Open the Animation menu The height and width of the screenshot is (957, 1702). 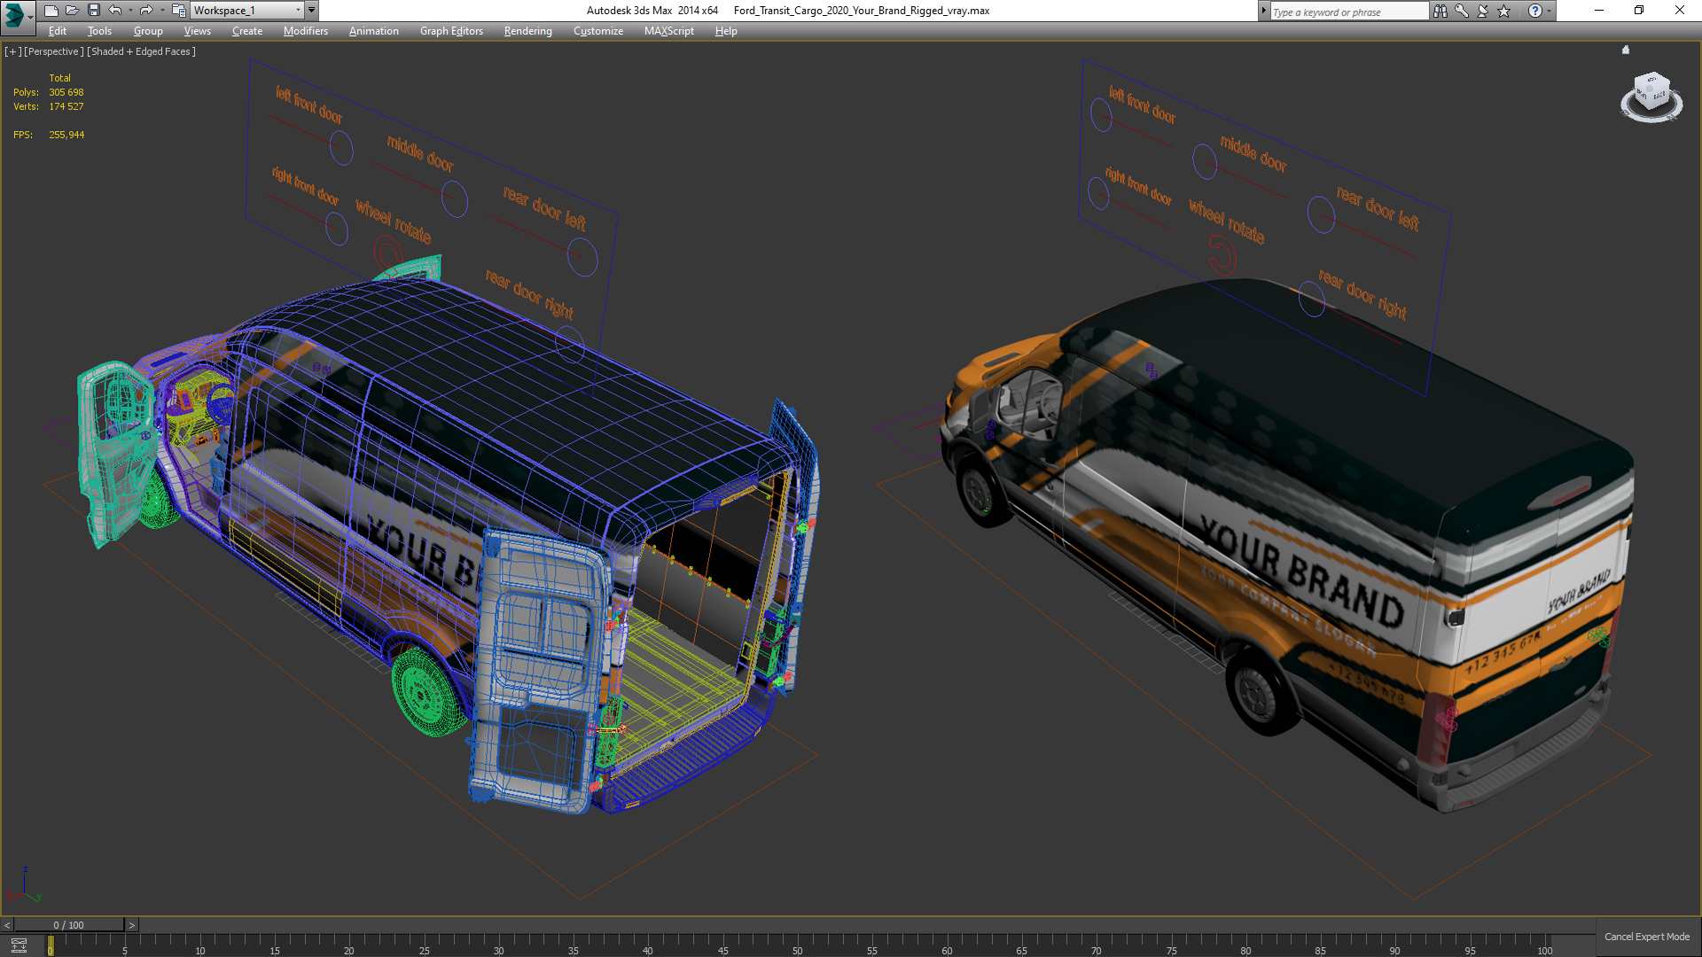pyautogui.click(x=373, y=31)
